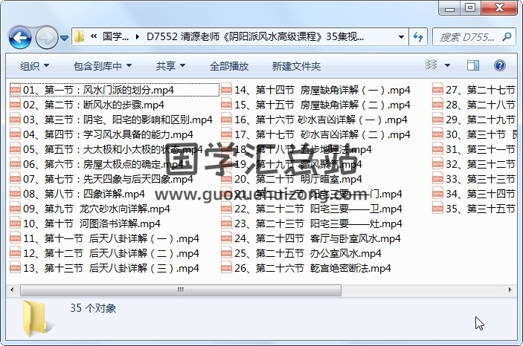Click MP4 icon of 01、第一节 风水门派的划分
Image resolution: width=523 pixels, height=346 pixels.
[x=15, y=91]
